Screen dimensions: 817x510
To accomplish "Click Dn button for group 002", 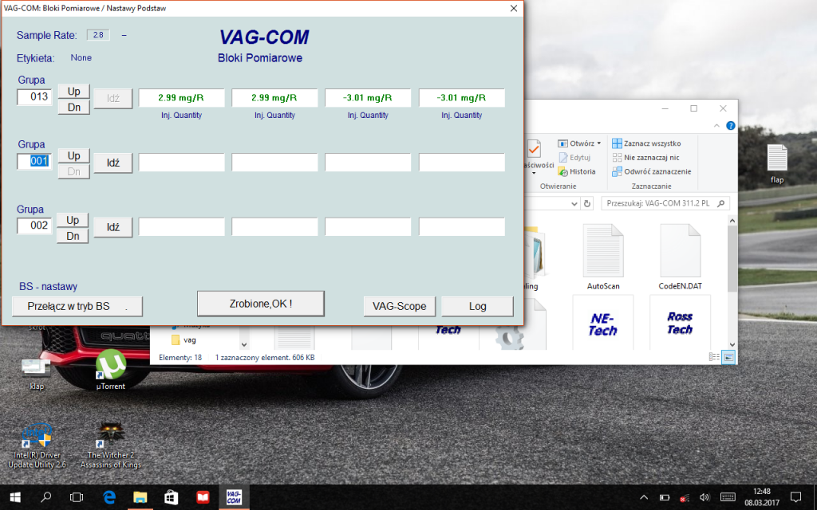I will coord(73,236).
